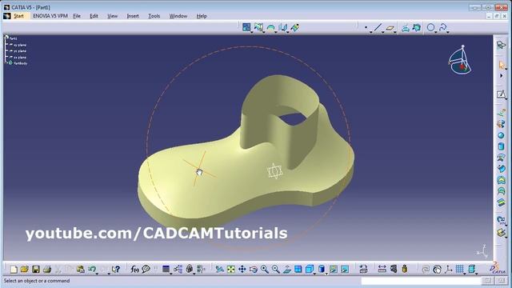512x288 pixels.
Task: Save the part using the floppy icon
Action: pos(36,270)
